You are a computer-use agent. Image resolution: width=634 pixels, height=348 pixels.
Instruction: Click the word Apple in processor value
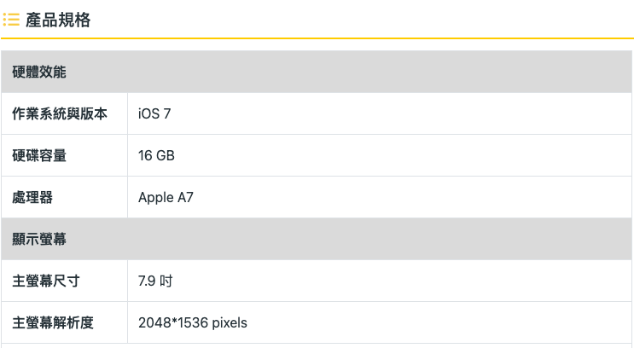(155, 197)
